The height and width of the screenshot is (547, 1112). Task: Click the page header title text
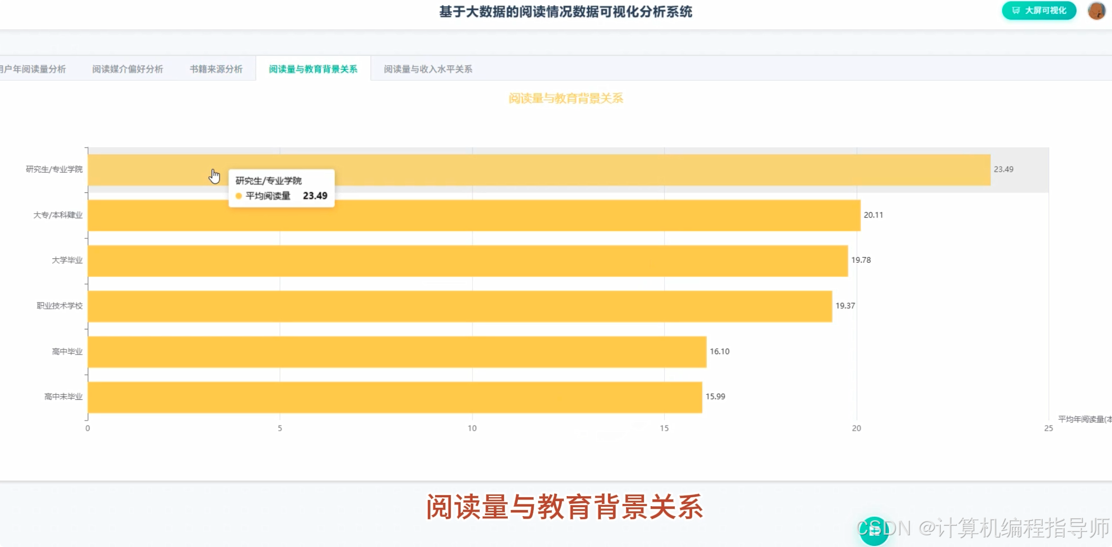566,12
